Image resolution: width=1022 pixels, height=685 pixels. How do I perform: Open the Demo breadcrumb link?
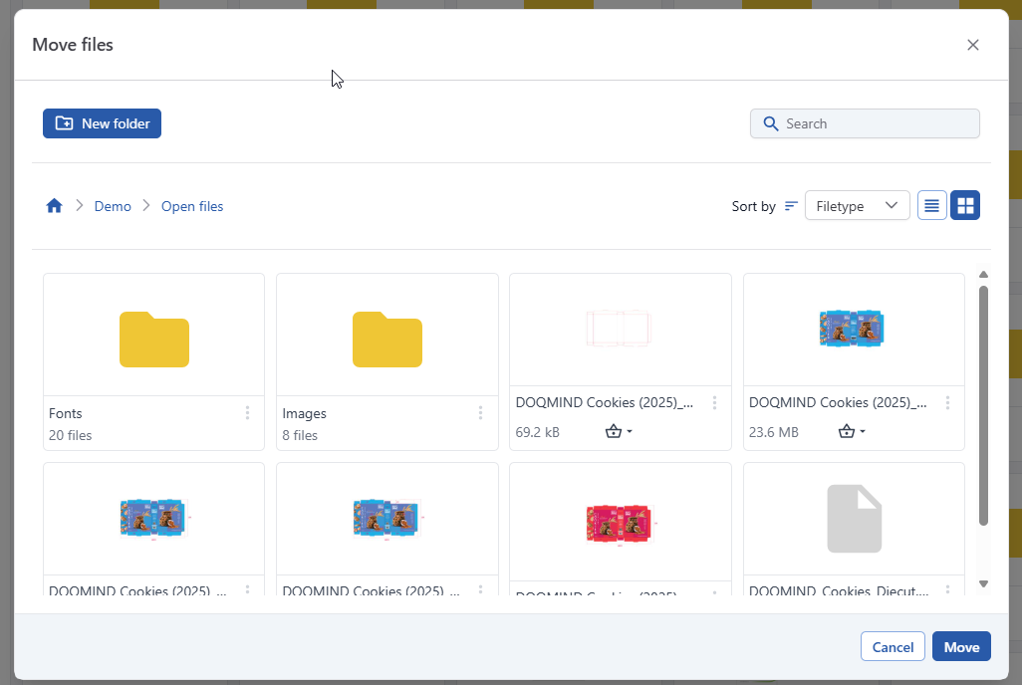113,206
